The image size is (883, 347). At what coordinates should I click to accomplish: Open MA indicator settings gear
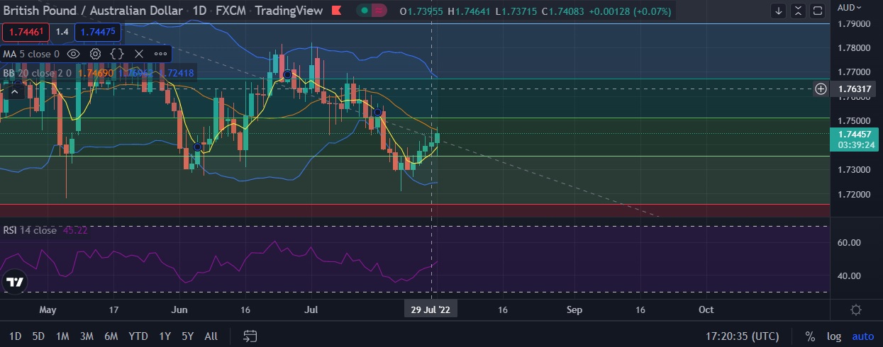[95, 53]
